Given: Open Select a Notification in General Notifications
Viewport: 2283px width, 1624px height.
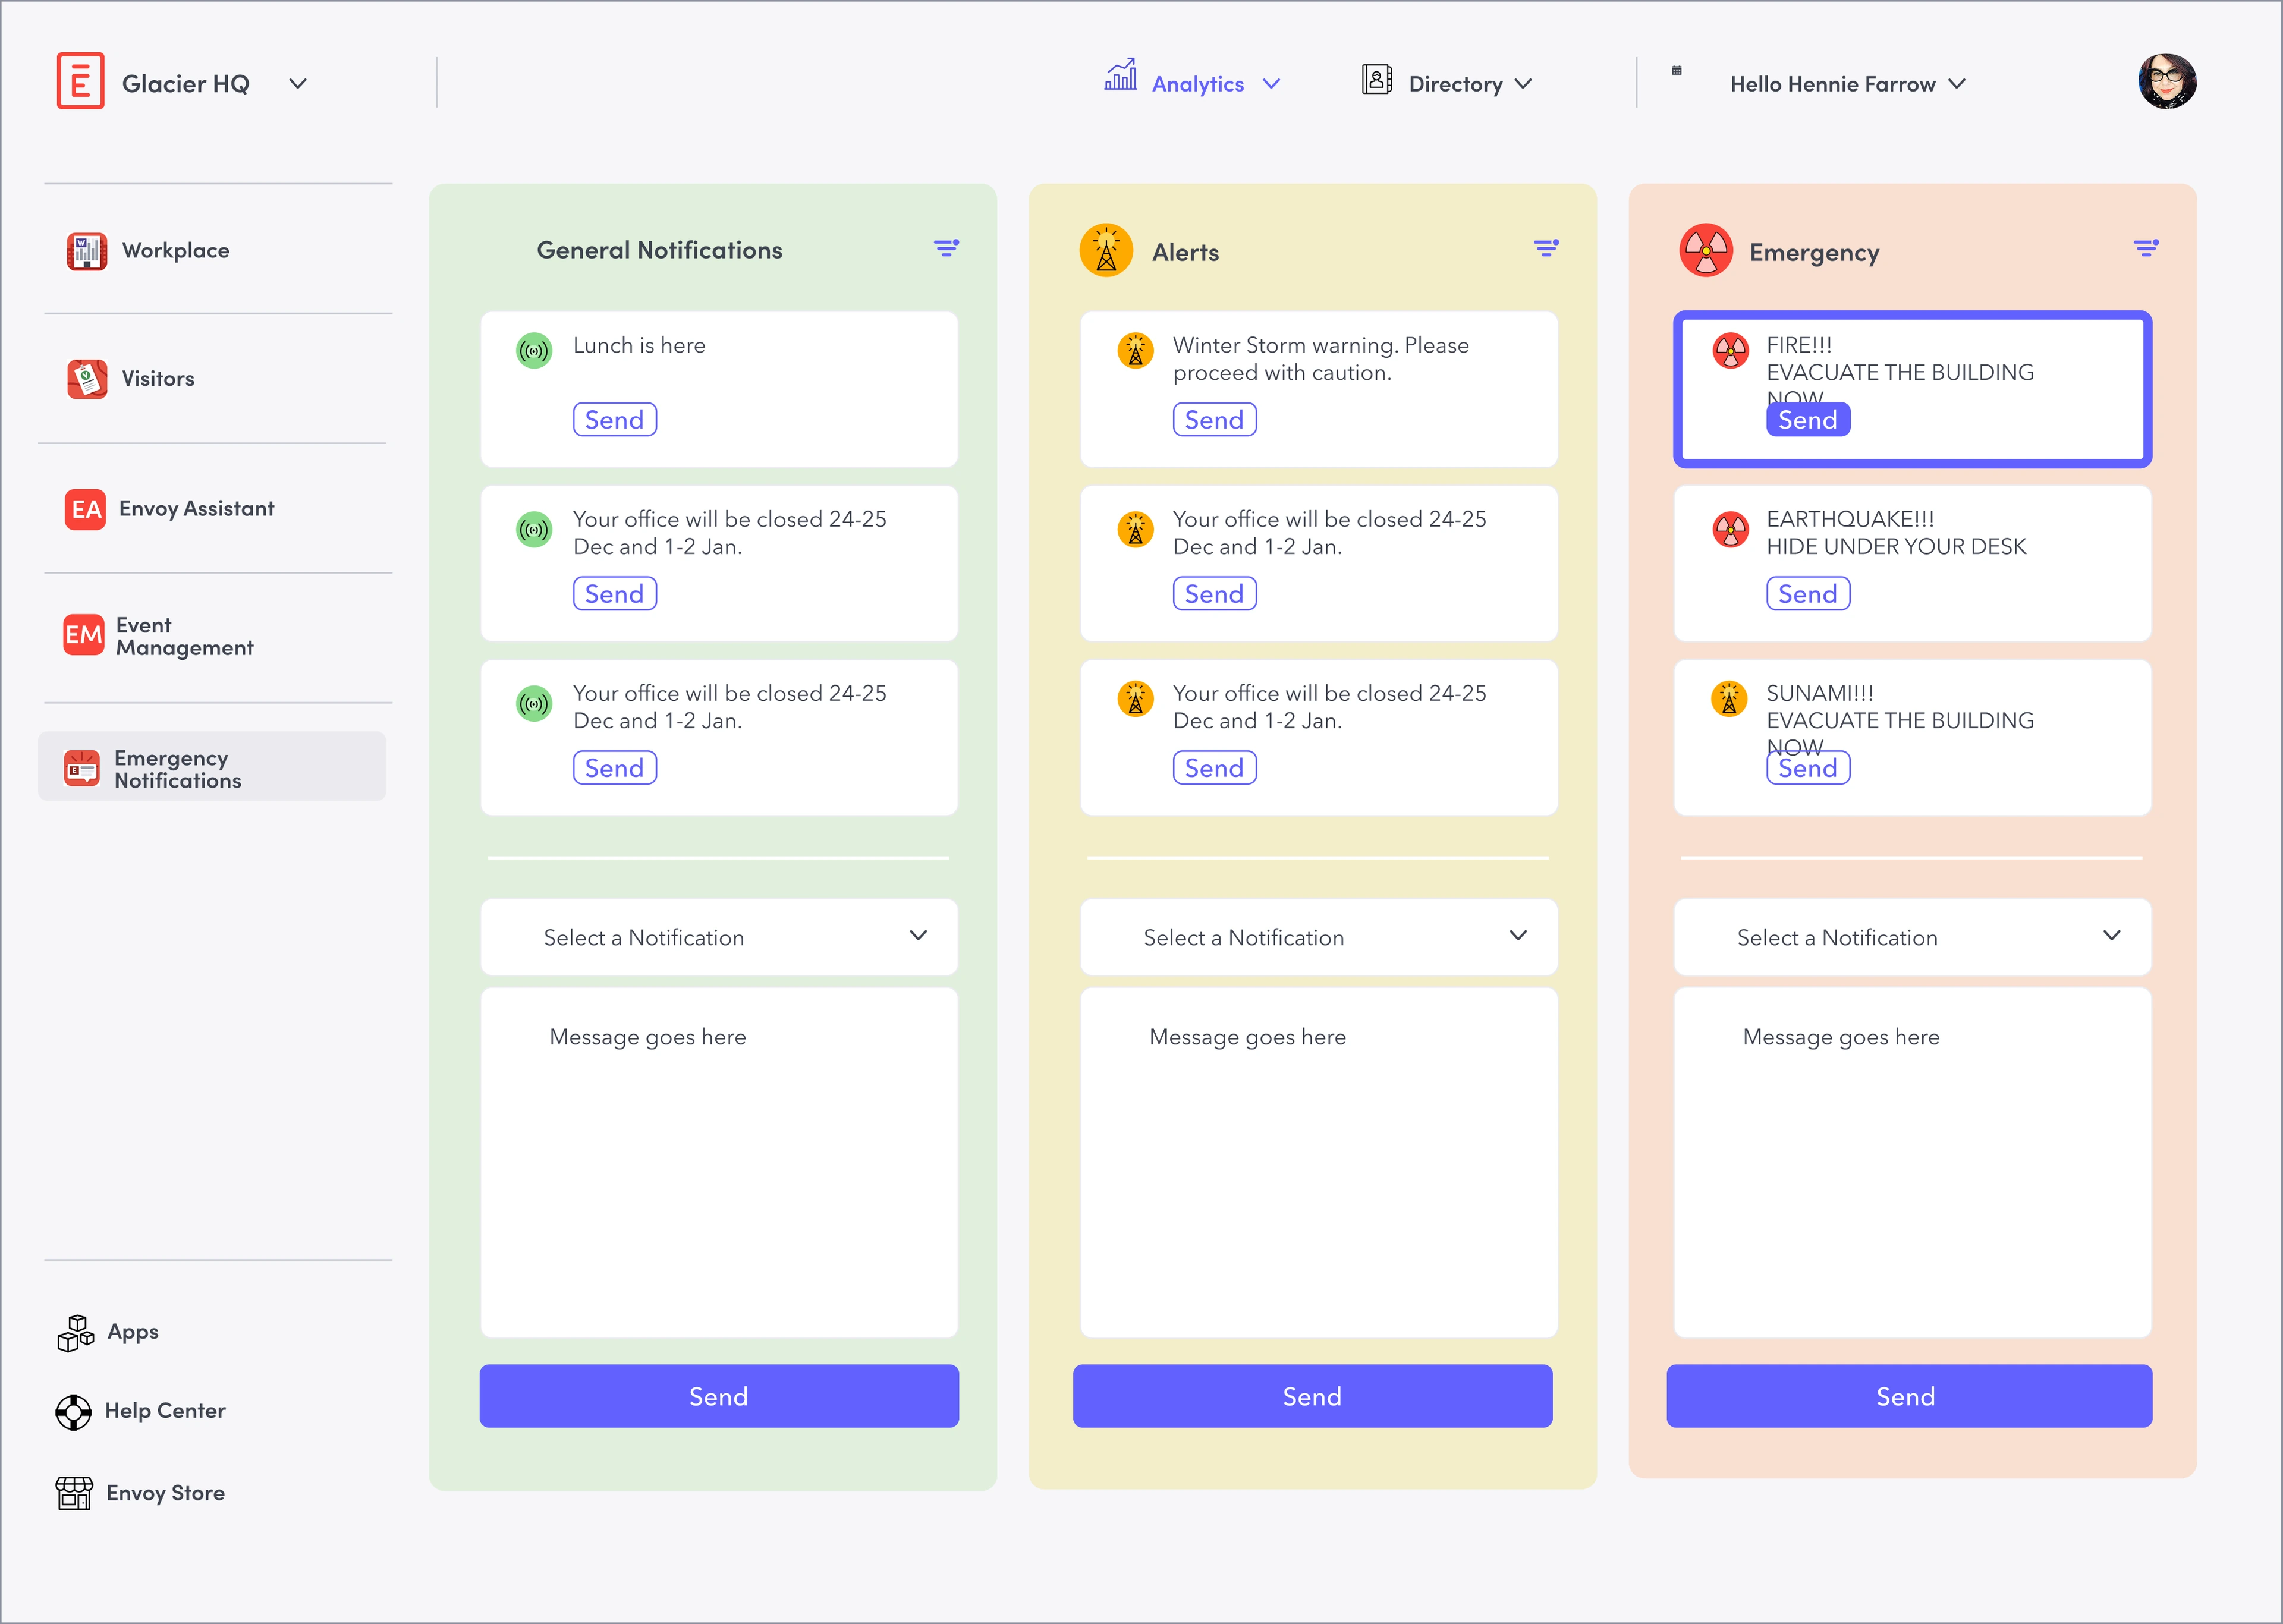Looking at the screenshot, I should coord(719,937).
